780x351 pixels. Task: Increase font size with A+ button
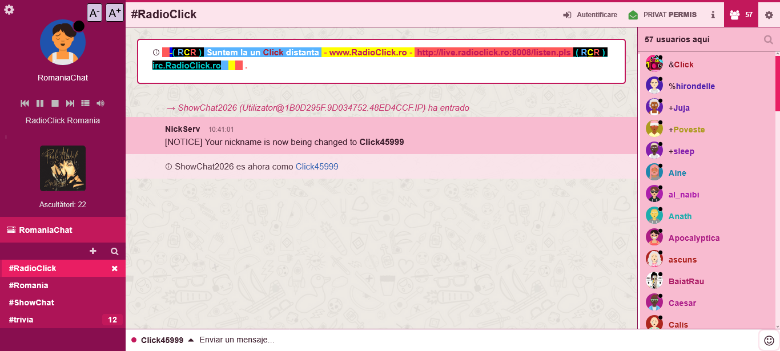point(115,13)
